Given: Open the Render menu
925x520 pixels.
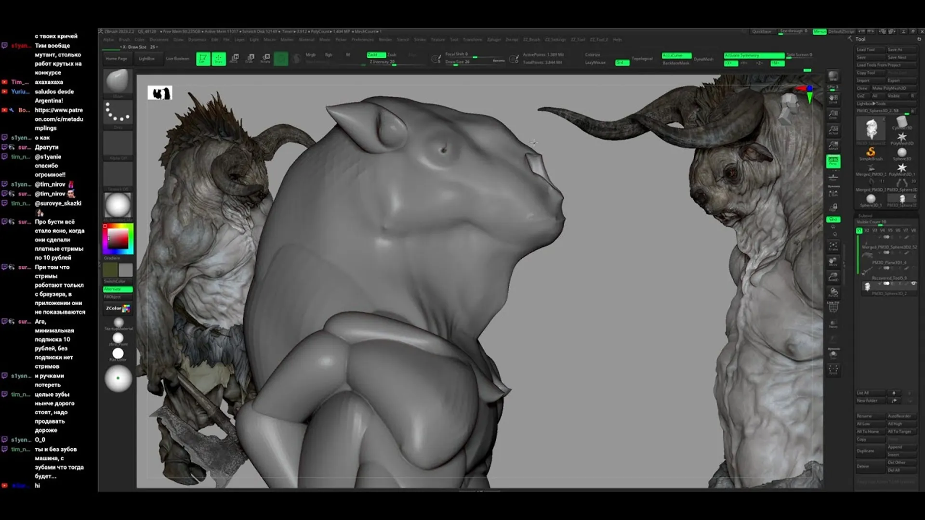Looking at the screenshot, I should click(385, 40).
